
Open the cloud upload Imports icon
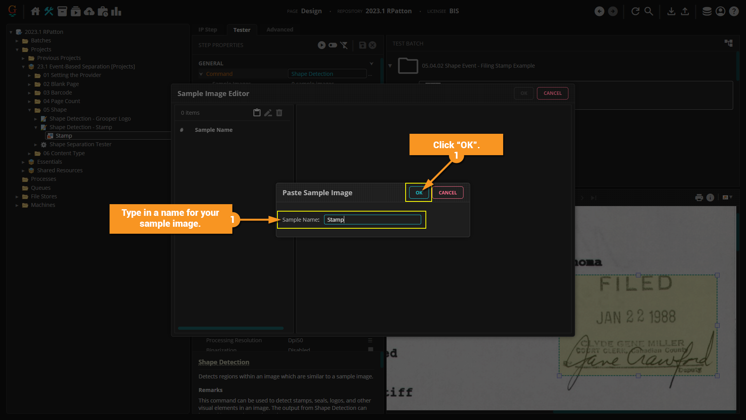pyautogui.click(x=89, y=11)
